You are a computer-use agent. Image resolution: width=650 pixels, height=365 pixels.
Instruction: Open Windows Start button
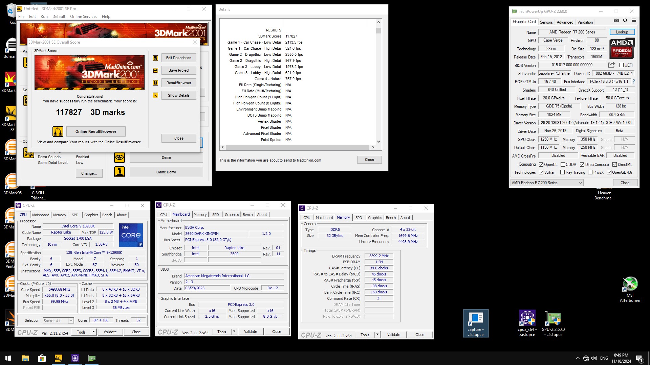8,358
